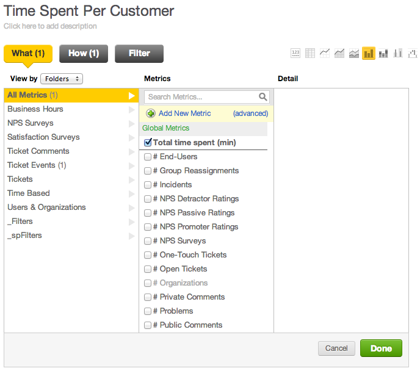
Task: Expand the Users & Organizations folder arrow
Action: [131, 207]
